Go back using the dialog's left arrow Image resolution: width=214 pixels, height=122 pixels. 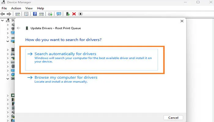click(18, 28)
